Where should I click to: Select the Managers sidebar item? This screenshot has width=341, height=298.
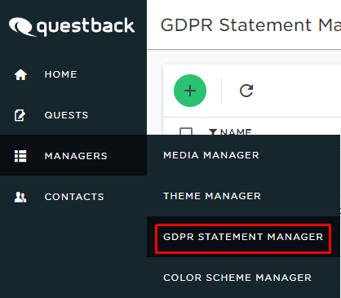pos(73,155)
